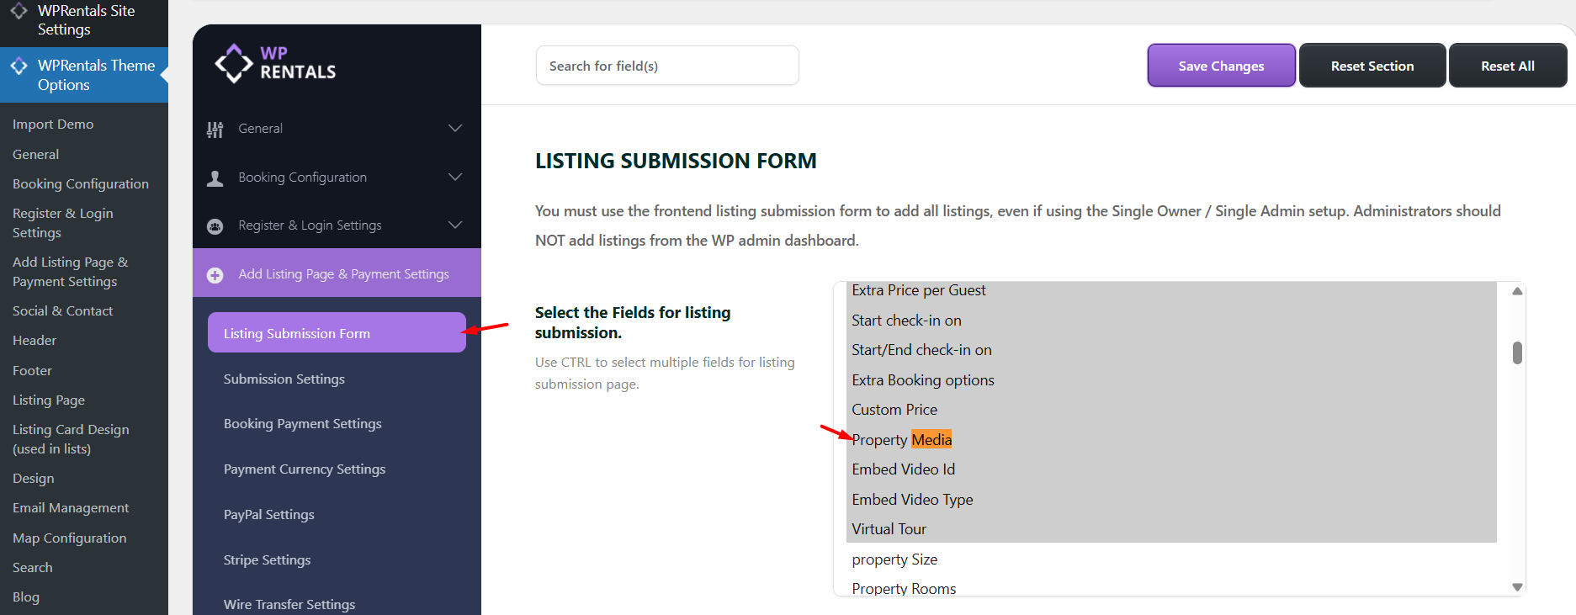Click the WP Rentals logo

tap(275, 63)
